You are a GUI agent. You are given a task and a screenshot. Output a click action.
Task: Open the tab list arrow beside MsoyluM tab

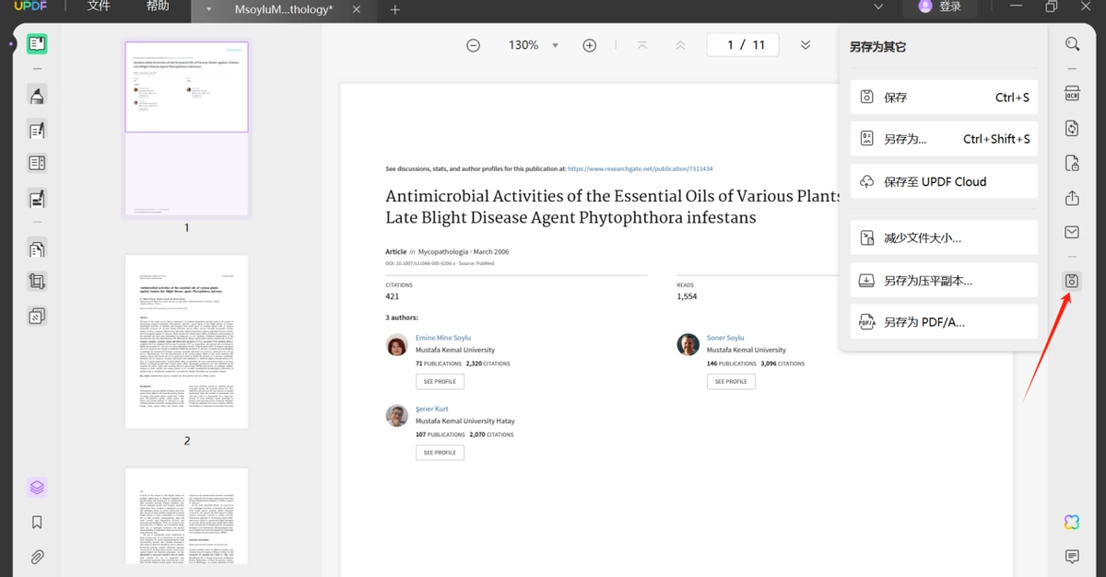point(209,10)
